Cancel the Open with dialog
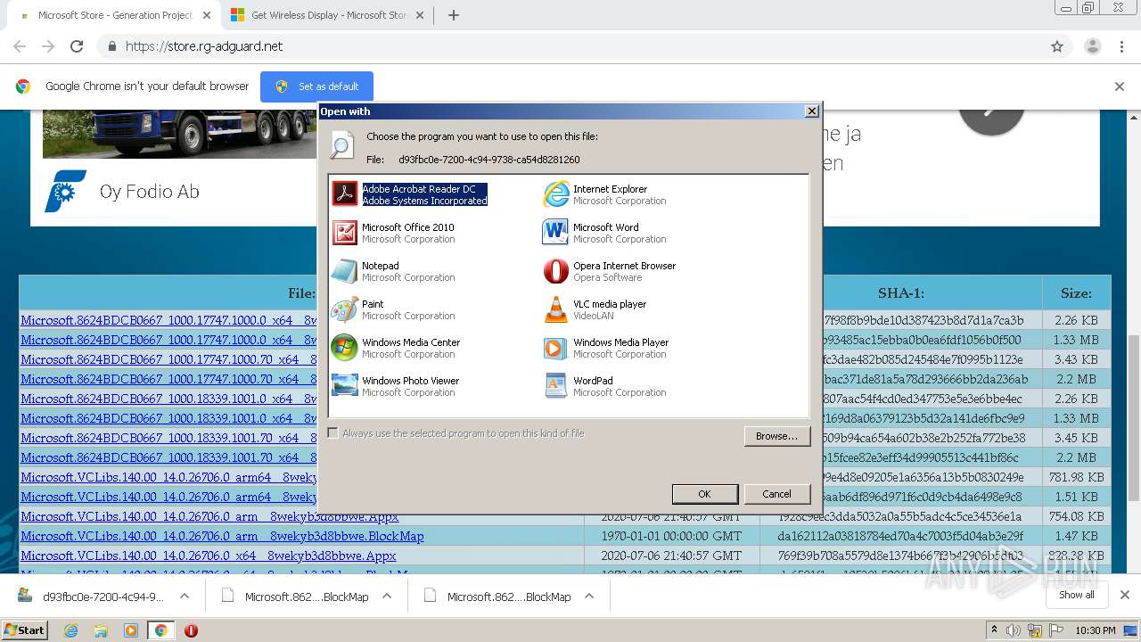1141x642 pixels. (x=776, y=494)
